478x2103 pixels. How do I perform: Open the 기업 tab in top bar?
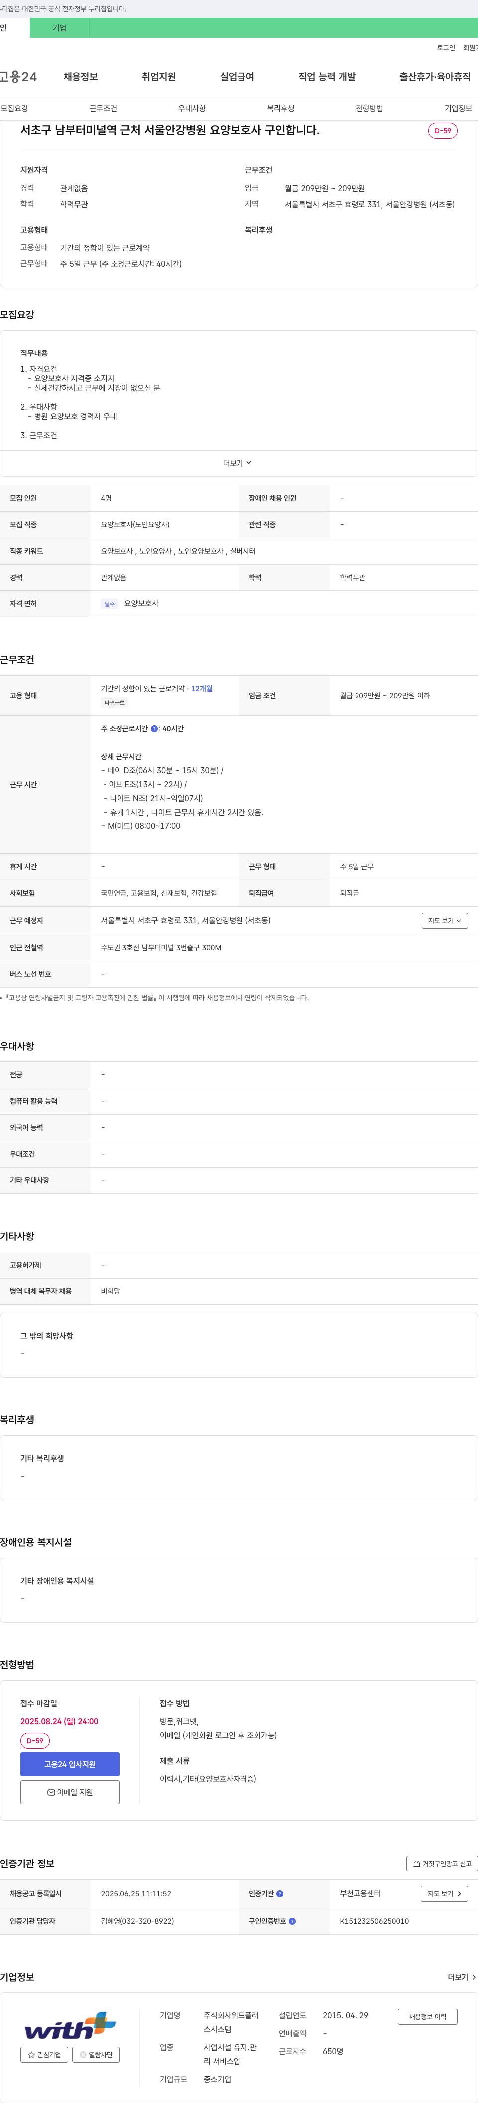pos(60,28)
